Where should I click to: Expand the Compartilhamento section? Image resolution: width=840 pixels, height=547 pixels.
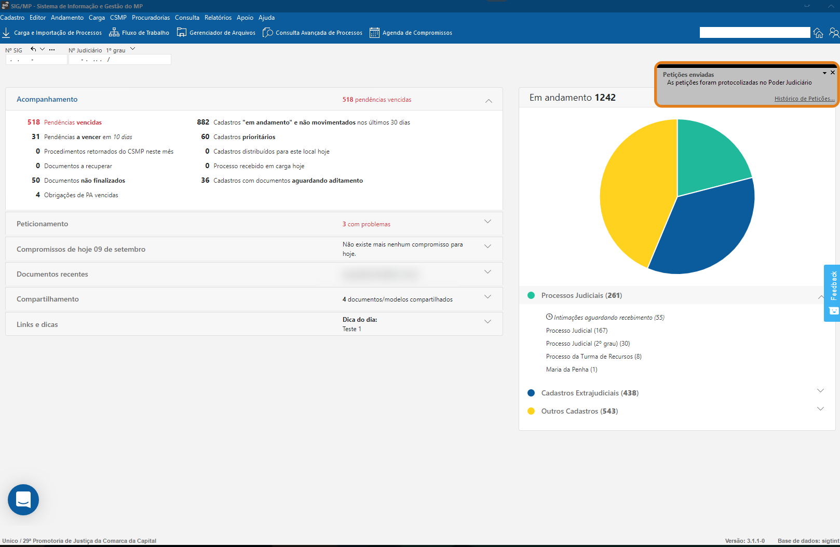[x=487, y=297]
